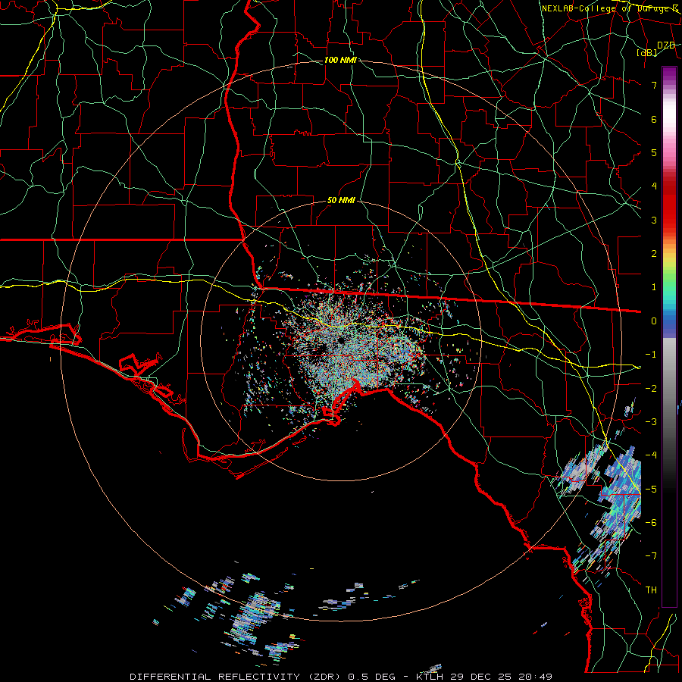Viewport: 682px width, 682px height.
Task: Click the "3" value on color scale
Action: point(654,220)
